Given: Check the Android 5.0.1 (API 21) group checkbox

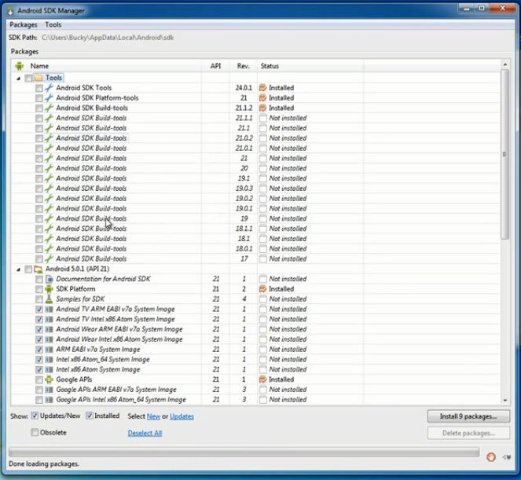Looking at the screenshot, I should pos(28,269).
